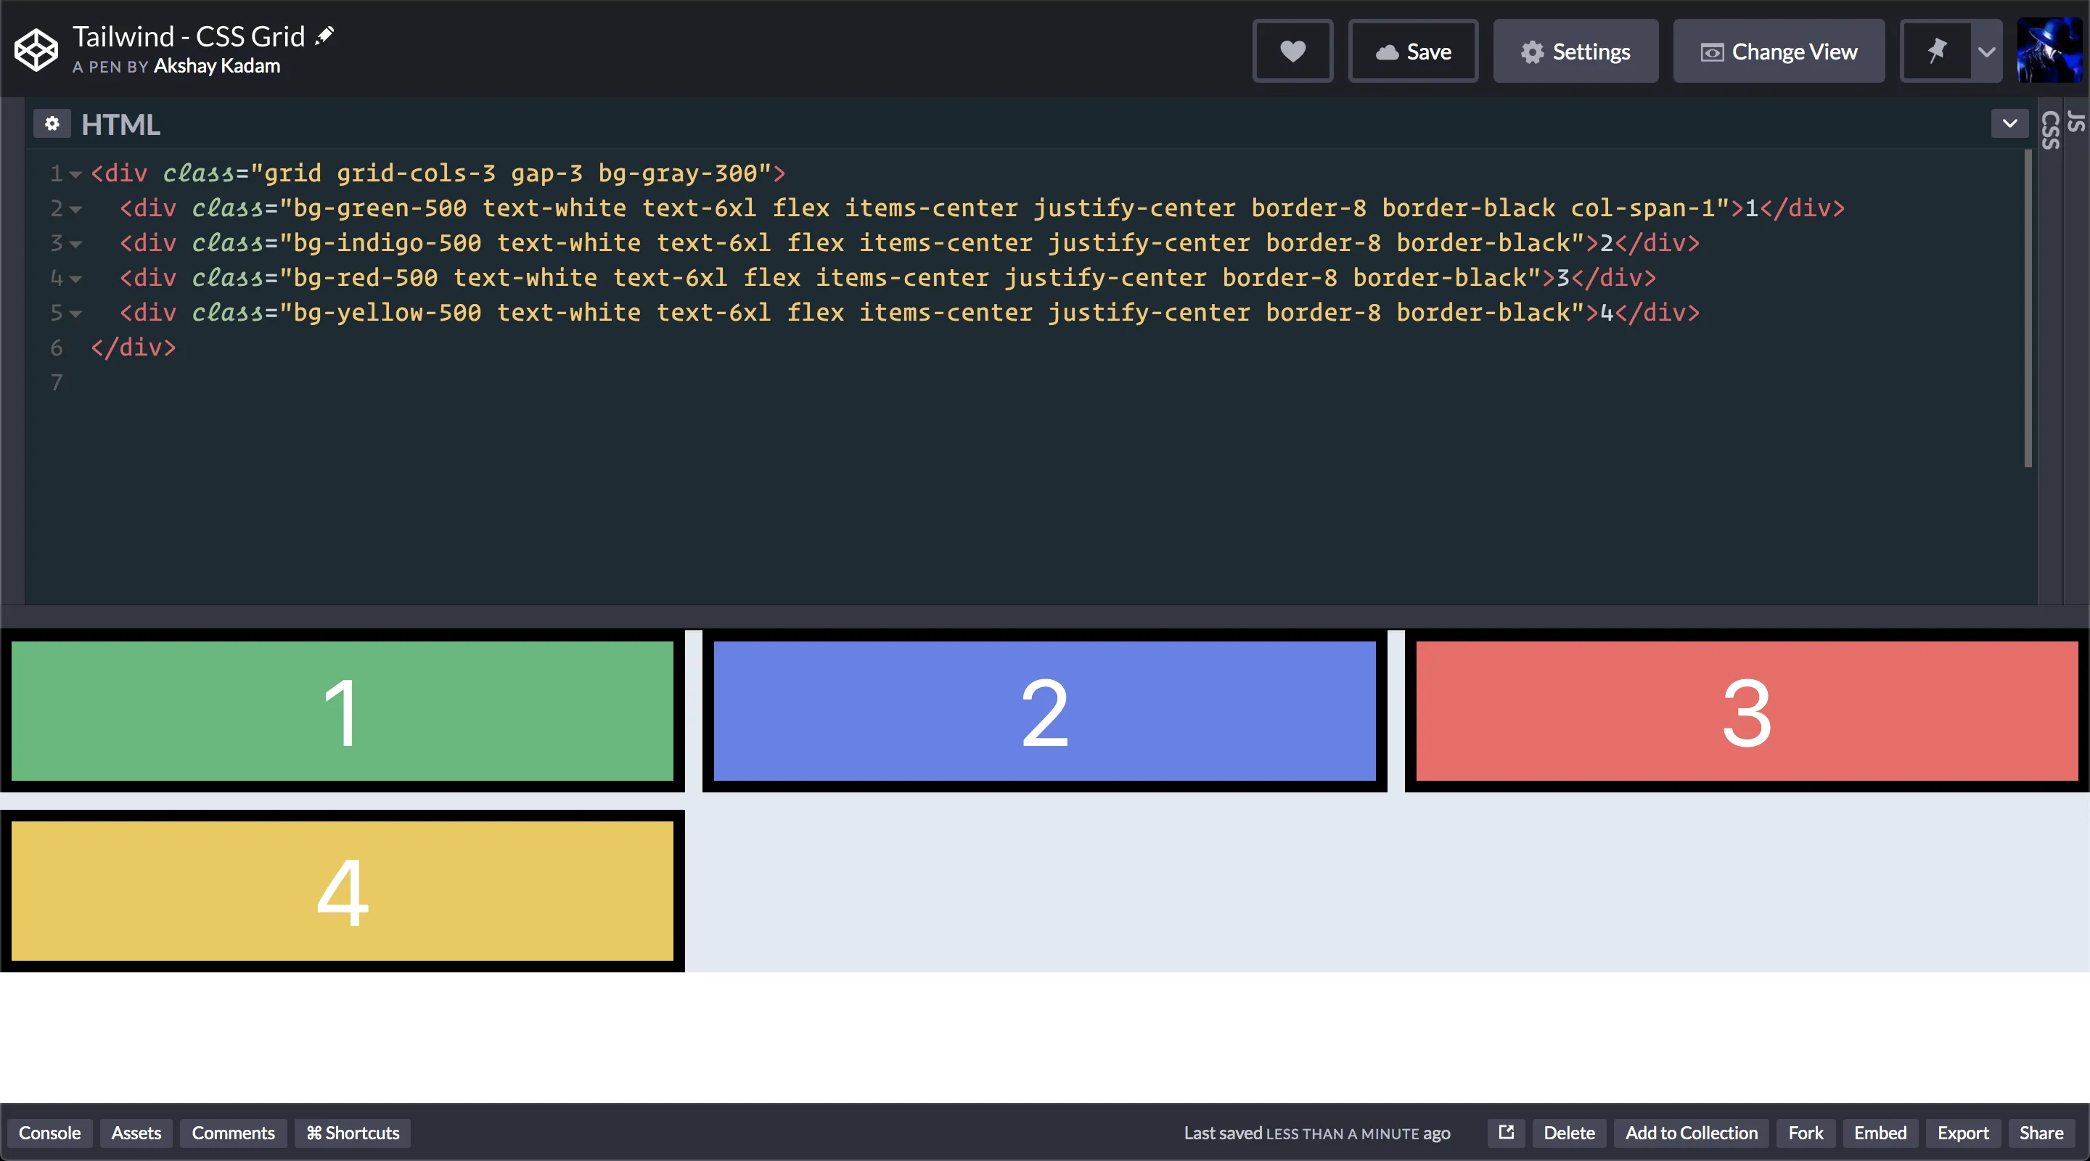Switch to the JS editor tab
The image size is (2090, 1161).
pos(2075,122)
